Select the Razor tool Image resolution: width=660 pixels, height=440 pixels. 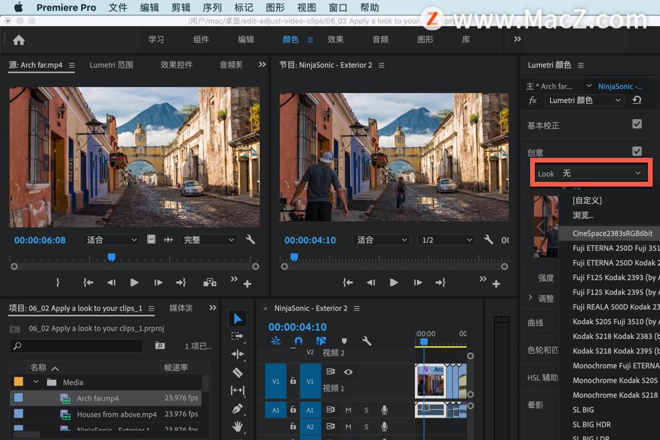(x=238, y=372)
